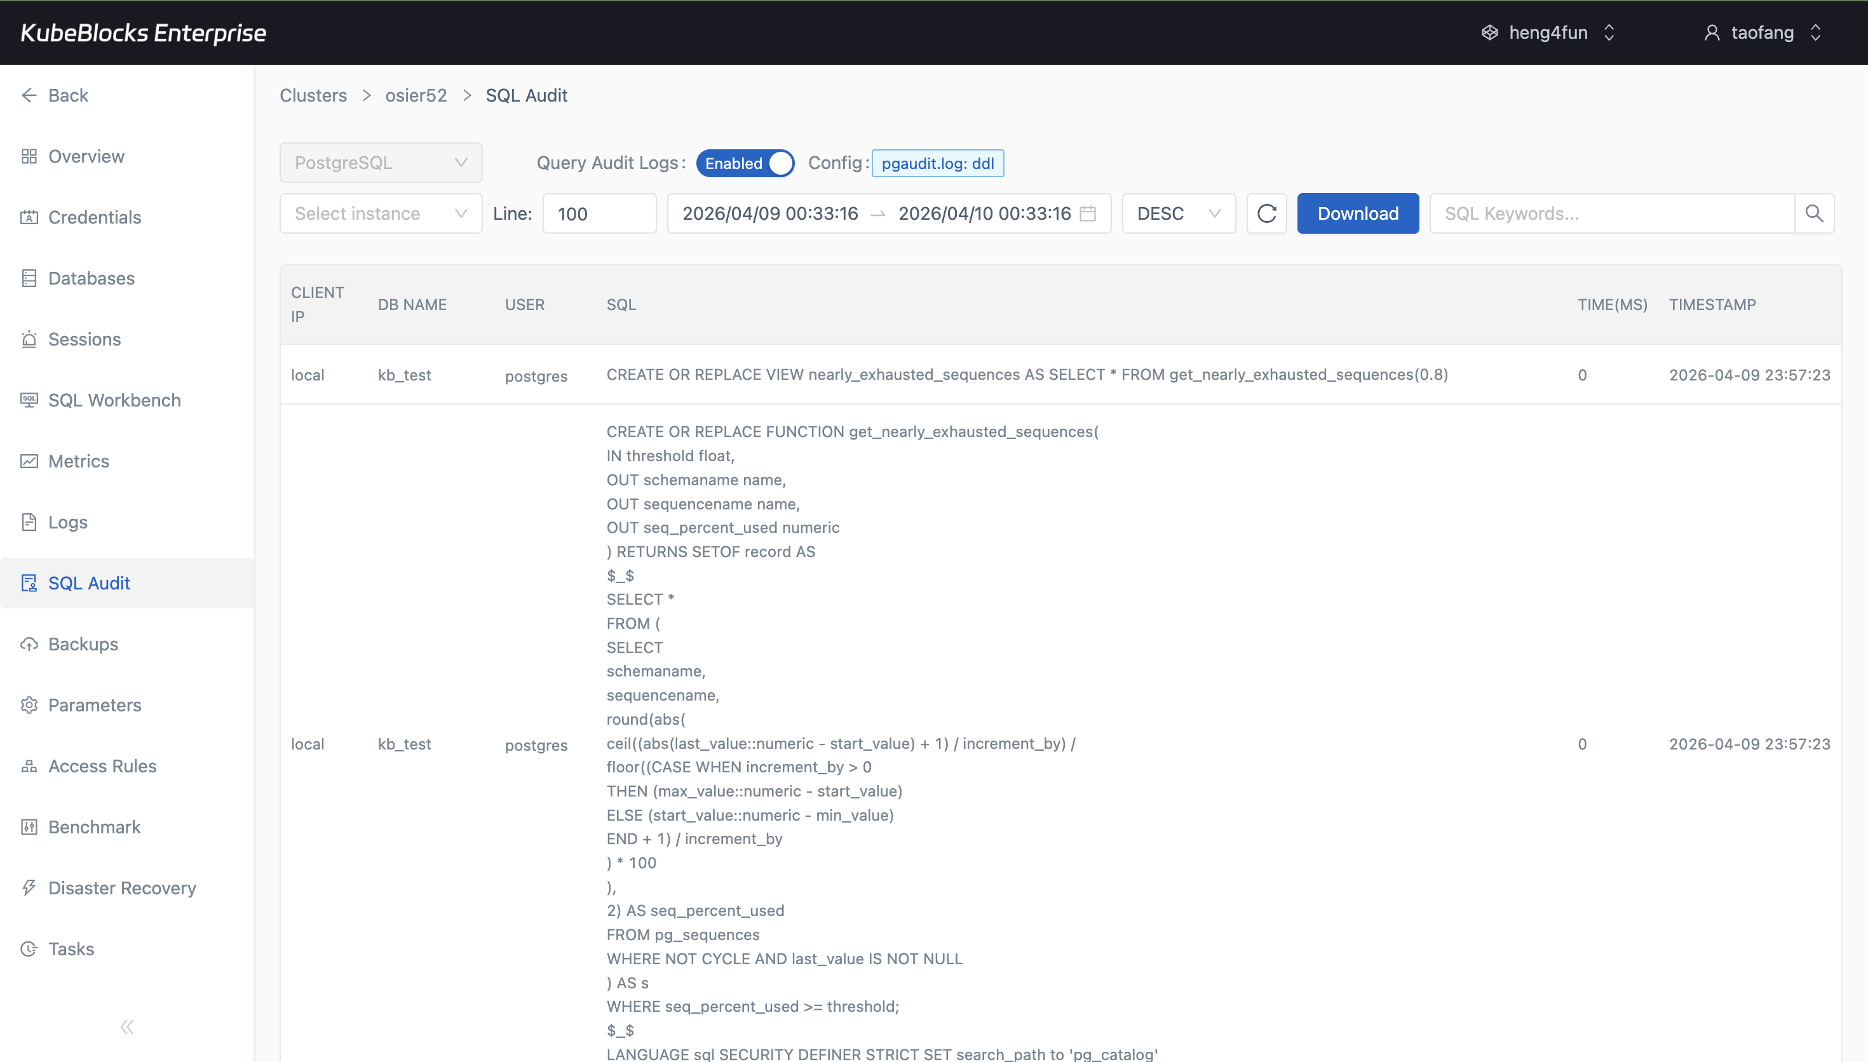Open the pgaudit.log: ddl config link
Image resolution: width=1868 pixels, height=1062 pixels.
click(x=937, y=163)
